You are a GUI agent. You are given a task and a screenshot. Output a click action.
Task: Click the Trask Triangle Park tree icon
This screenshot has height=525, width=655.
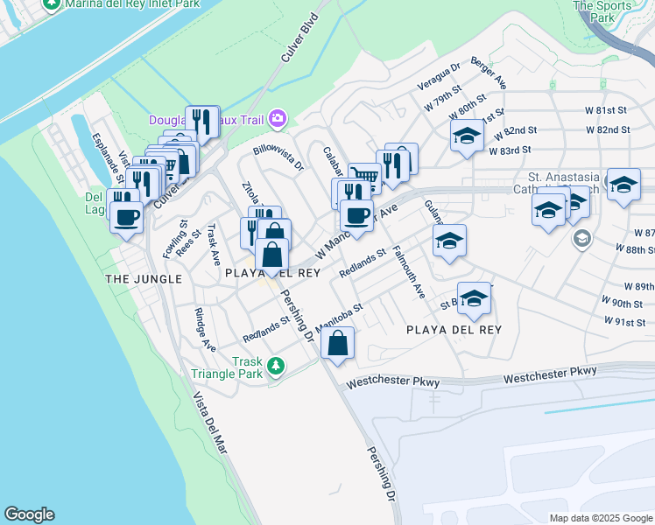pos(275,366)
